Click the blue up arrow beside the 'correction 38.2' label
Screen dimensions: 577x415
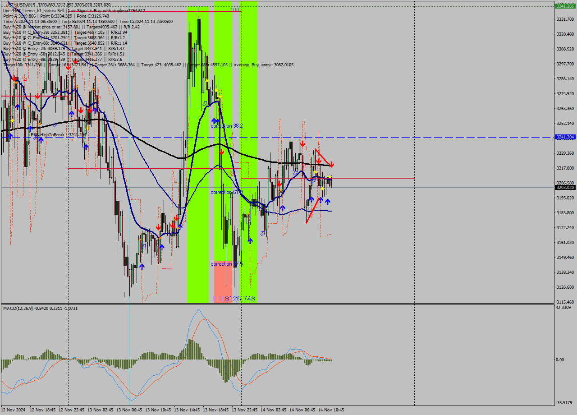pos(215,121)
